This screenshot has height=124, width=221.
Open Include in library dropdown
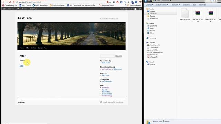pyautogui.click(x=162, y=5)
